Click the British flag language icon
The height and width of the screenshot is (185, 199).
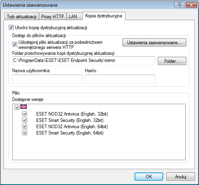(24, 107)
